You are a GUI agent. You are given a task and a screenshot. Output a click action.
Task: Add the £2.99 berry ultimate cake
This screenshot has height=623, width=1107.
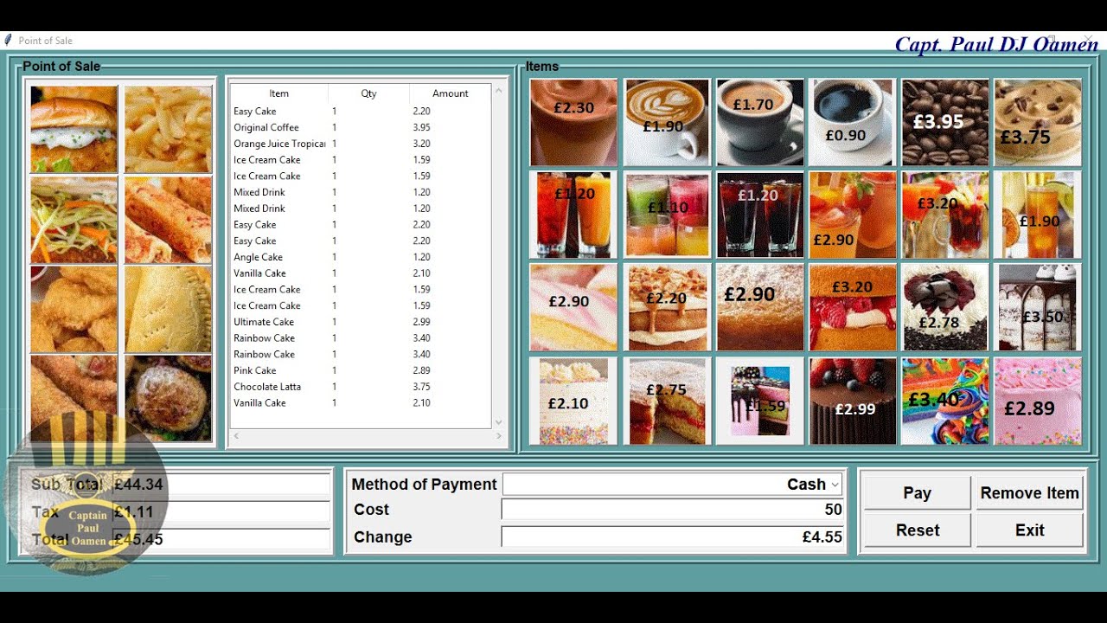point(852,401)
